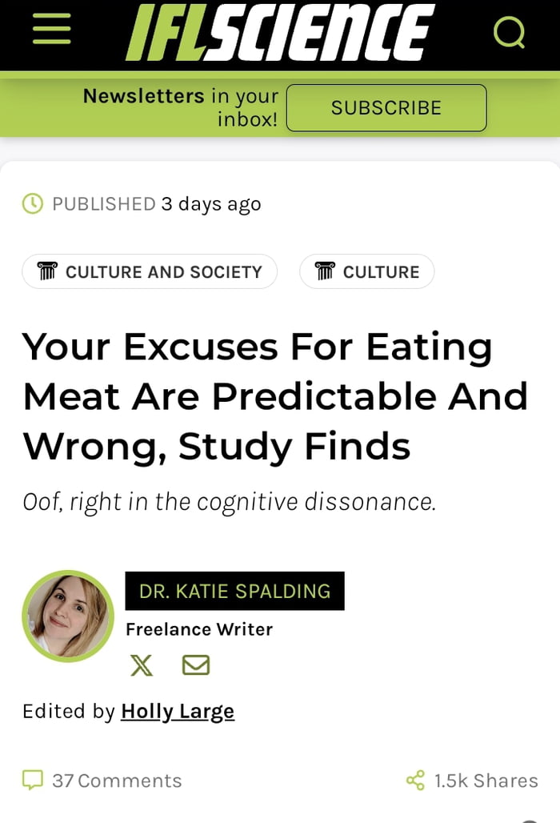
Task: Click the pillar icon in Culture and Society
Action: (x=47, y=271)
